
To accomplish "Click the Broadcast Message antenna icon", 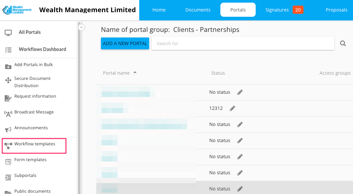I will (8, 114).
